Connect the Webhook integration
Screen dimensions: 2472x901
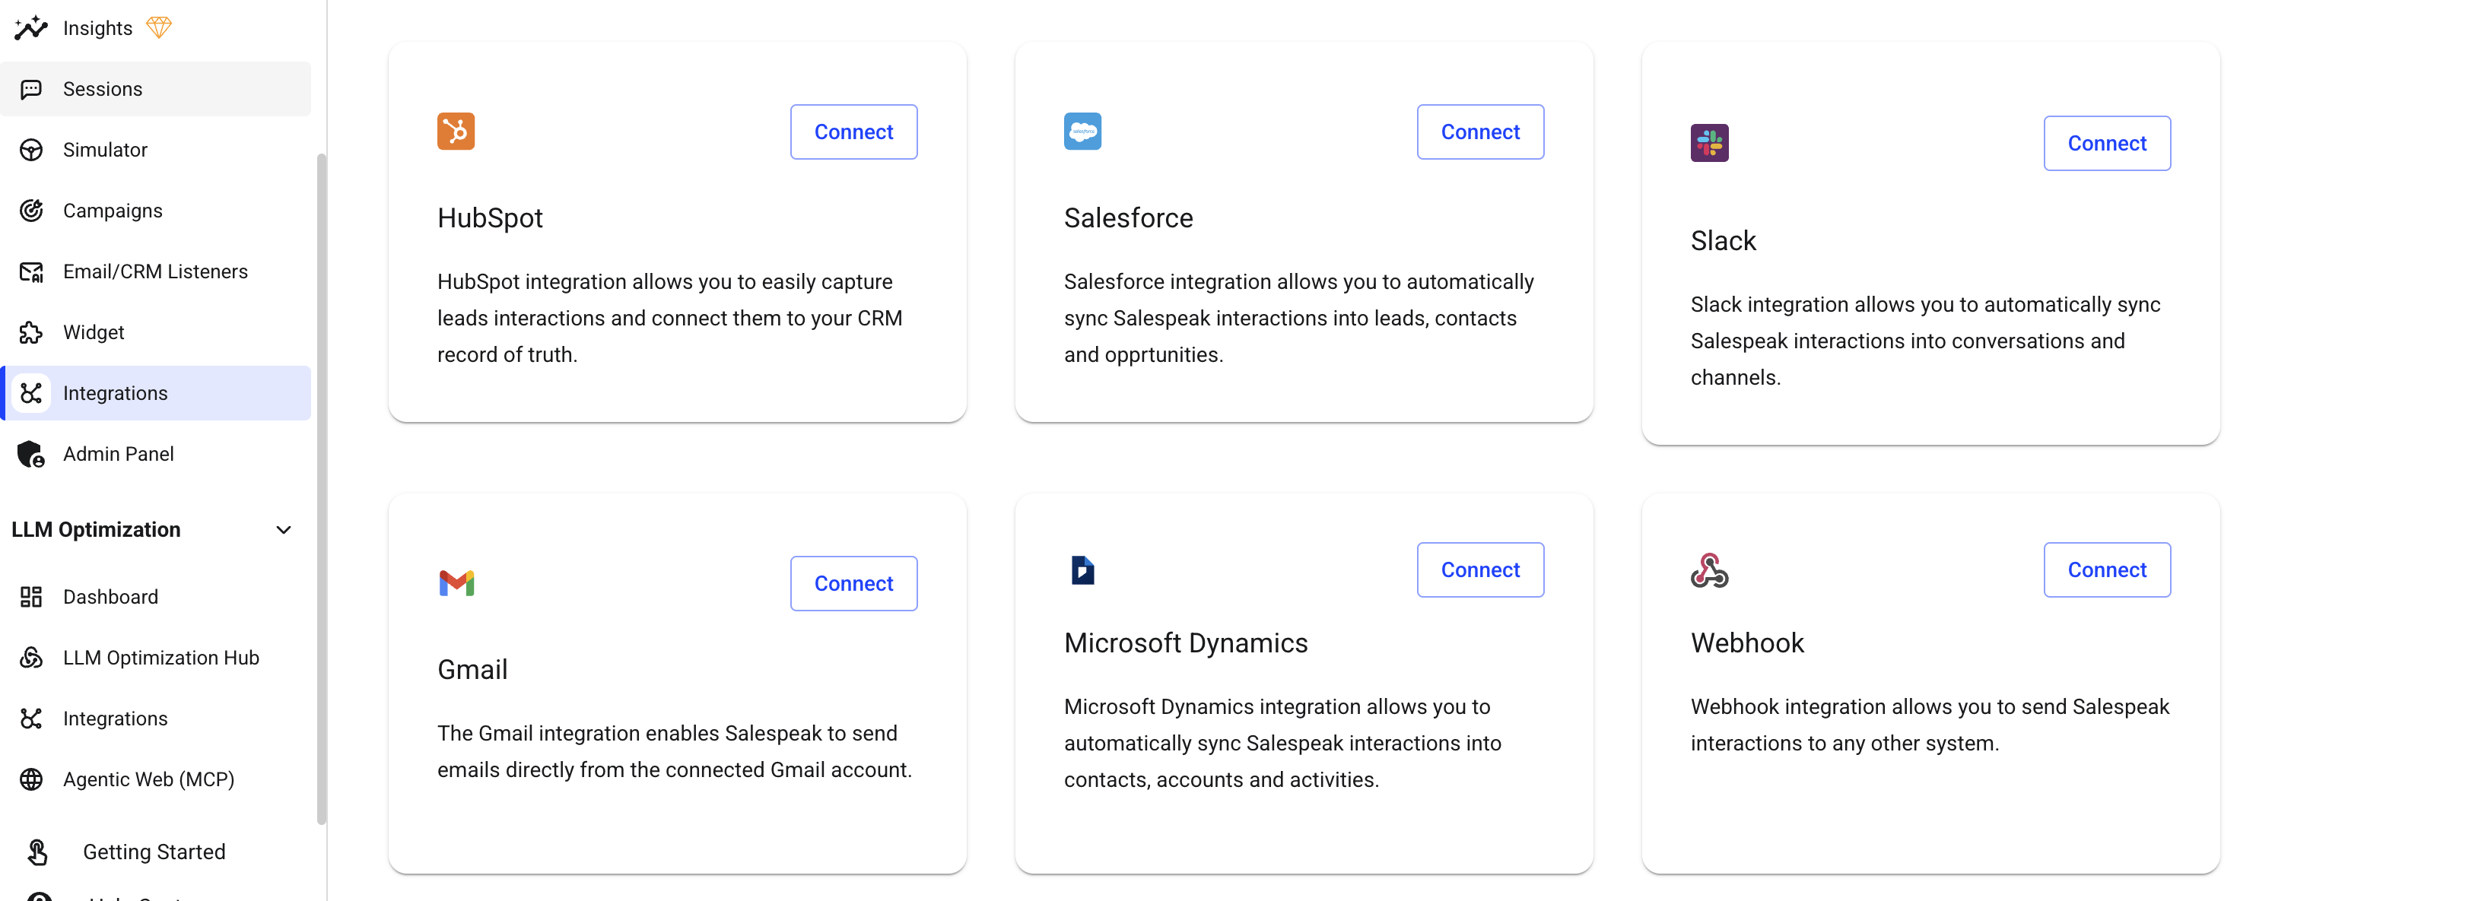(2106, 570)
